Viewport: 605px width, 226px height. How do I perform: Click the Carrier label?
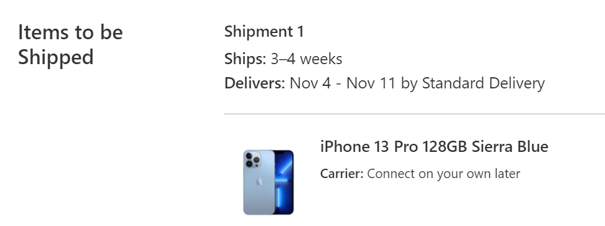342,174
